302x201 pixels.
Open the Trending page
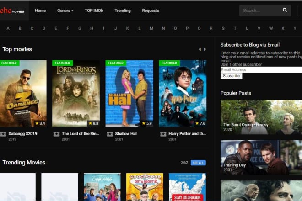(x=123, y=11)
